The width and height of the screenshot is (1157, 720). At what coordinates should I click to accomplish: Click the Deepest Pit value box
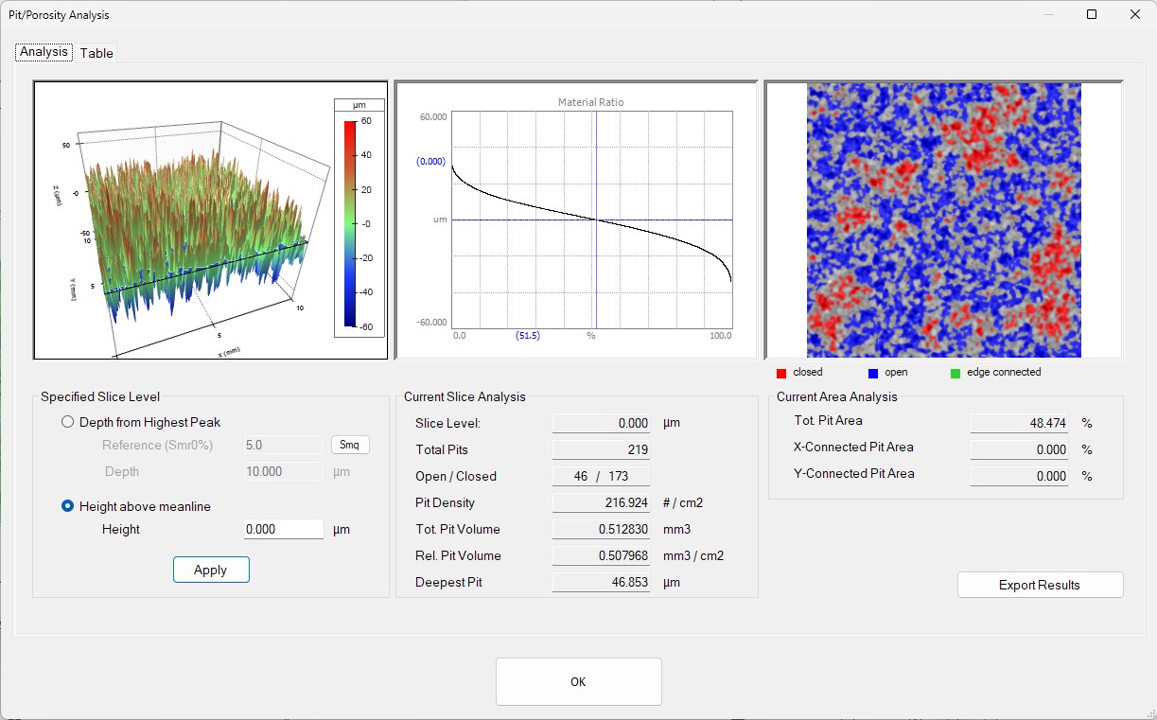tap(601, 582)
